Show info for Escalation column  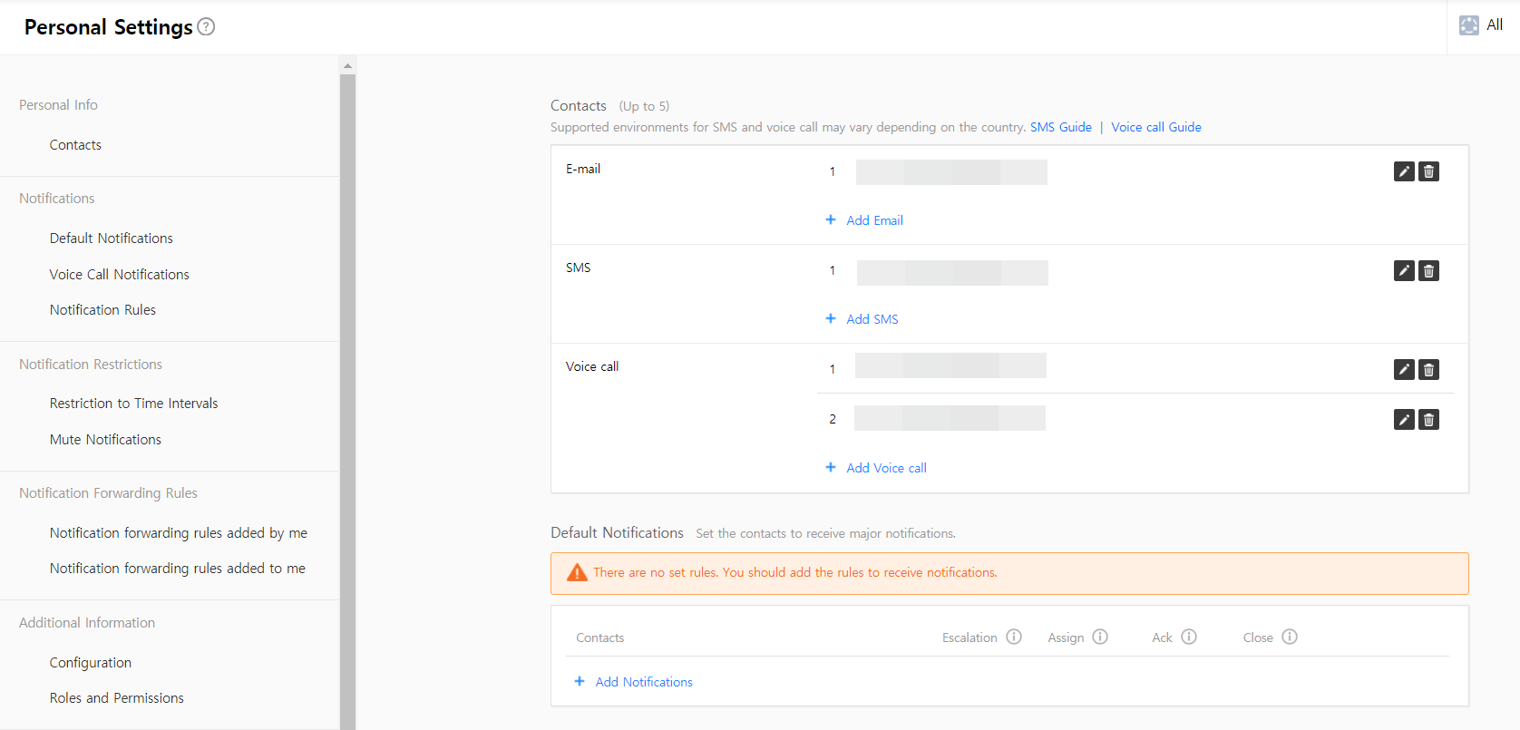point(1014,637)
